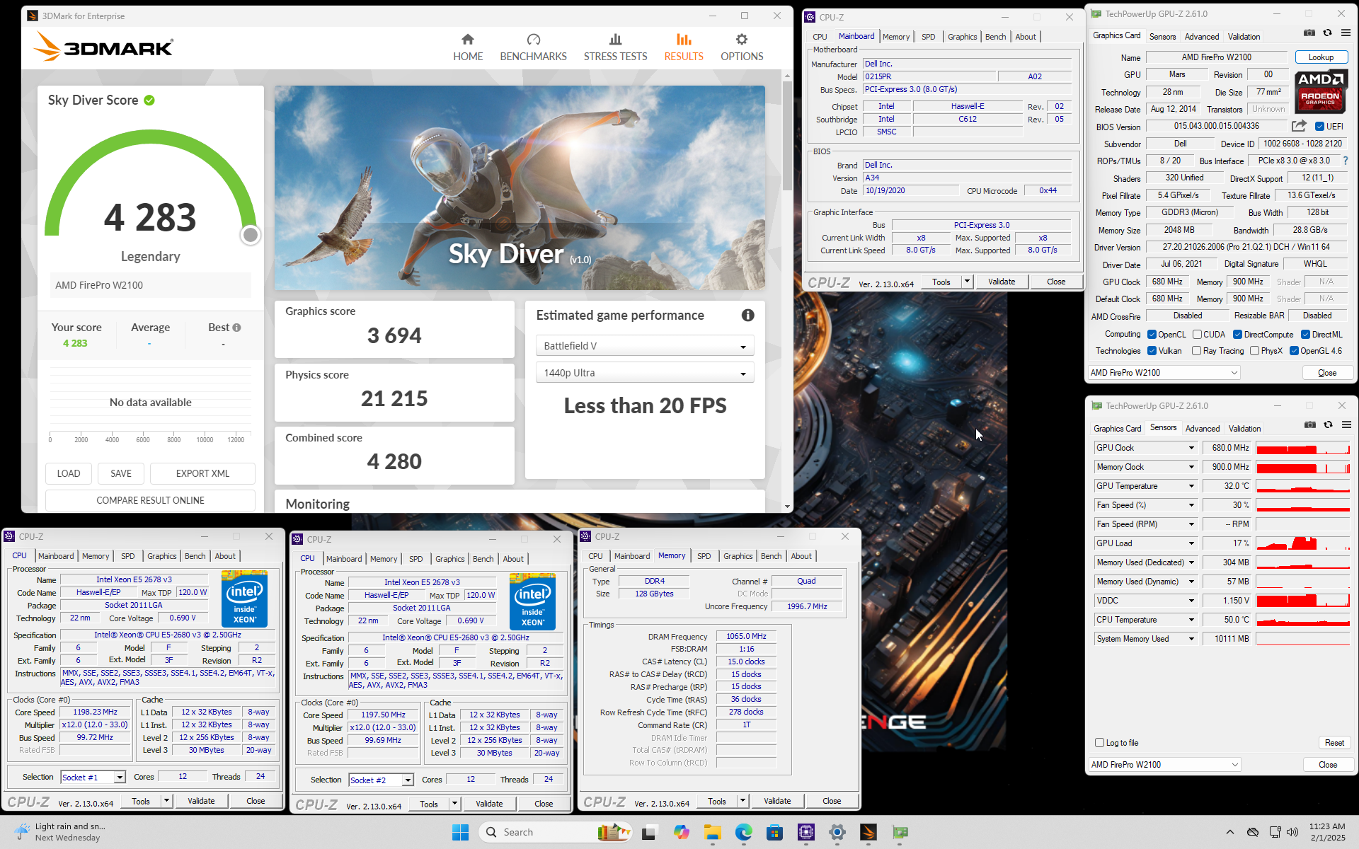Viewport: 1359px width, 849px height.
Task: Click the Bus Interface question mark in GPU-Z
Action: (1346, 161)
